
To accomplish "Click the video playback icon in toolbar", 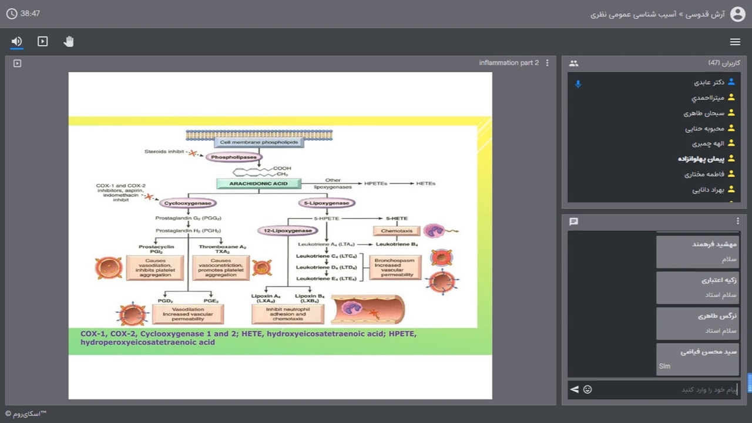I will pyautogui.click(x=43, y=42).
